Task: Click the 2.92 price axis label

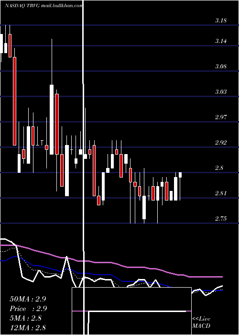Action: point(221,143)
